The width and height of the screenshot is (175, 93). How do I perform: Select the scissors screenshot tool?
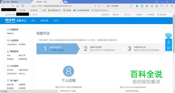click(x=157, y=6)
